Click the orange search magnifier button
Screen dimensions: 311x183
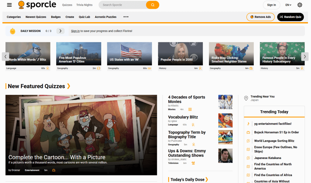pyautogui.click(x=153, y=5)
